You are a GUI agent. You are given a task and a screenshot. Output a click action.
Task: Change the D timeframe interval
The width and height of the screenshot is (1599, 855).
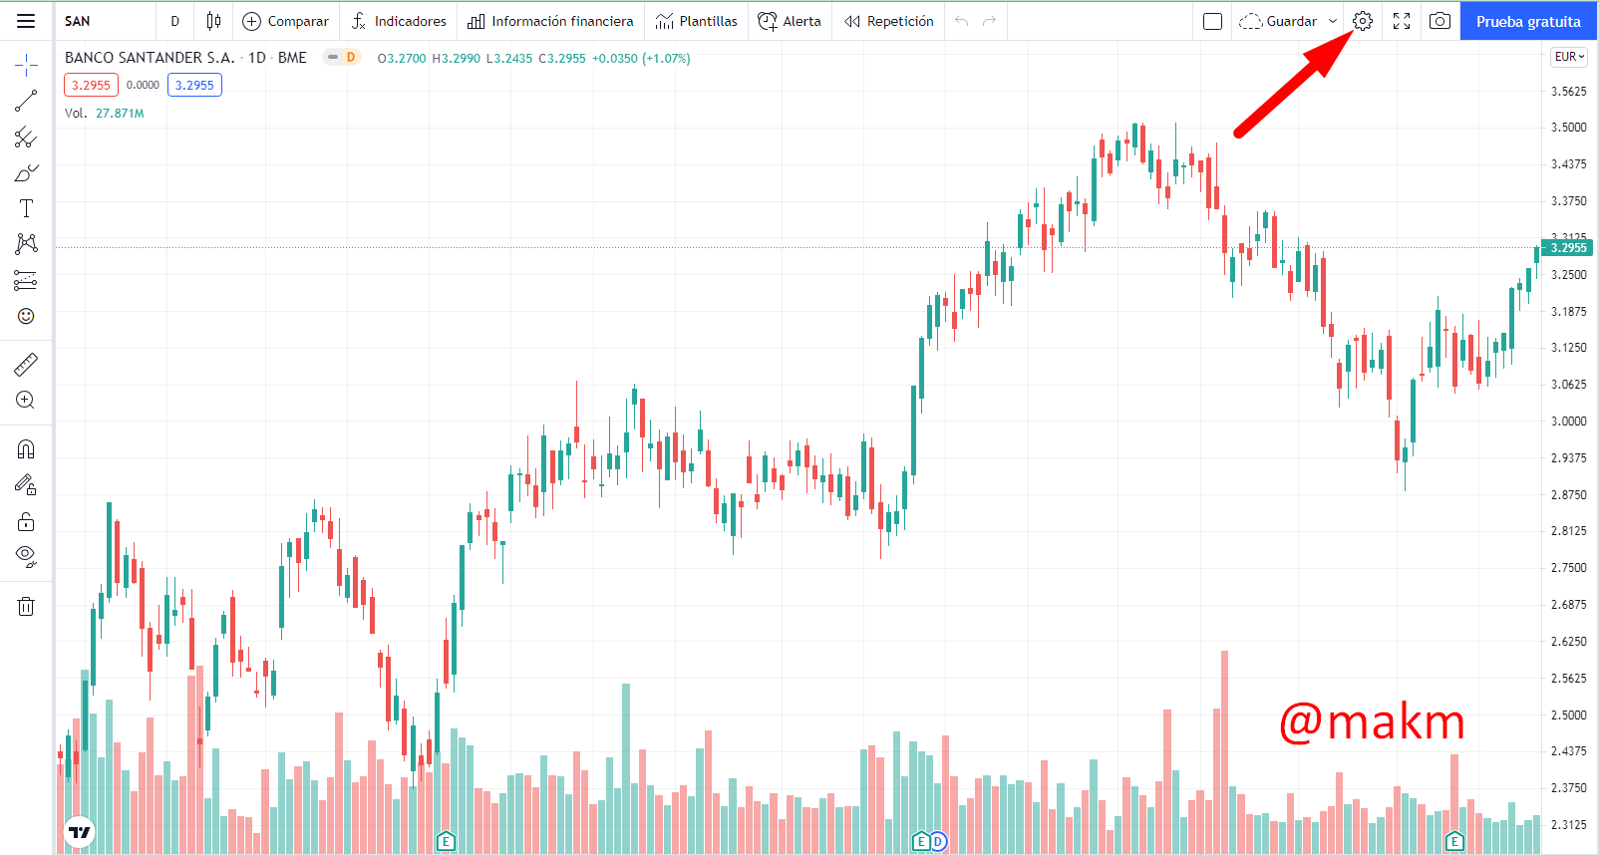click(174, 21)
